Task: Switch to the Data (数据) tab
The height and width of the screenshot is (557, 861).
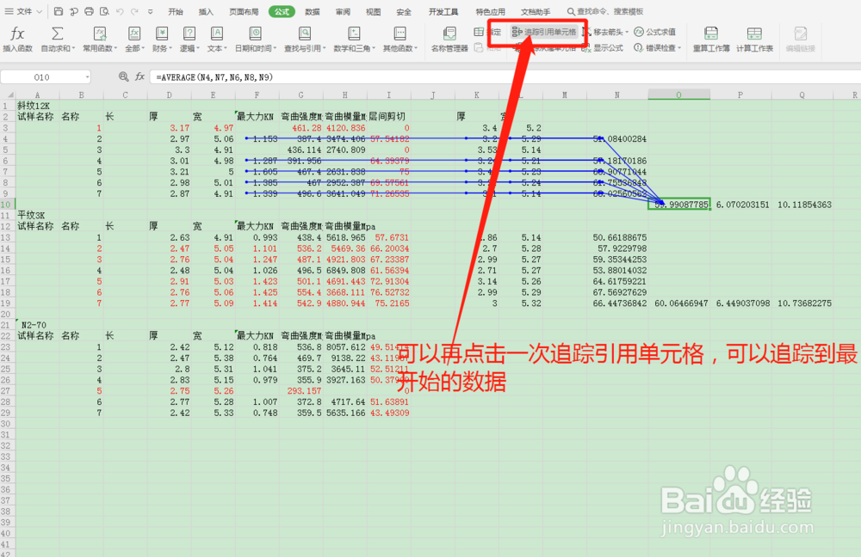Action: (313, 11)
